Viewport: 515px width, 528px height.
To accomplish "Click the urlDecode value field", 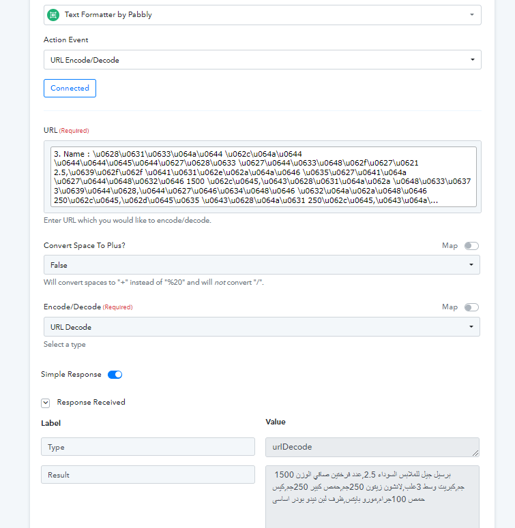I will click(372, 447).
